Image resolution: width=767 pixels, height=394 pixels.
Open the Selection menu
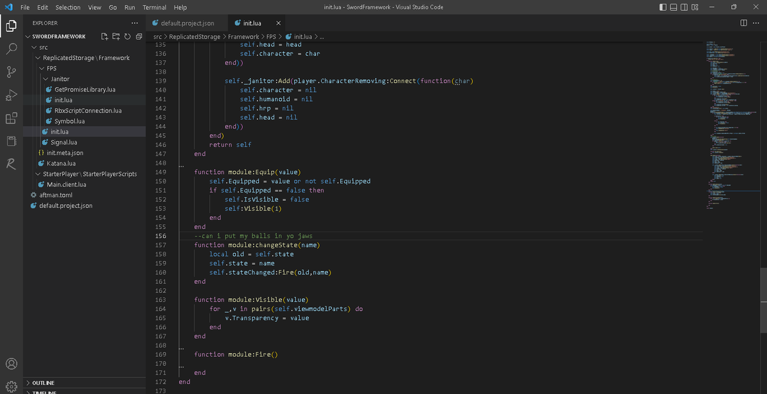click(68, 7)
